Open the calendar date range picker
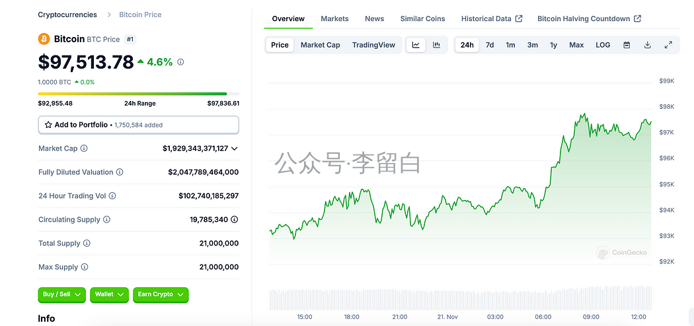694x326 pixels. pos(627,45)
